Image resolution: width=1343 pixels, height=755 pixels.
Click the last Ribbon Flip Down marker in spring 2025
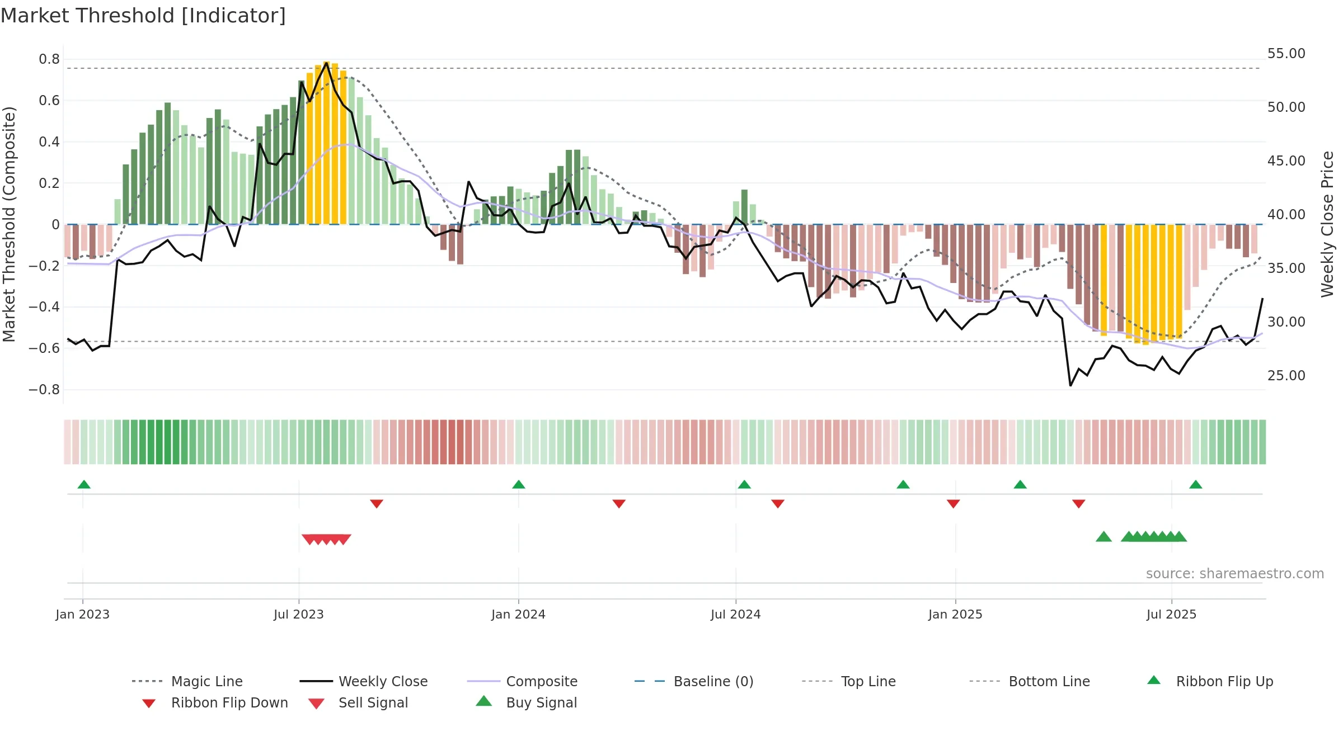click(1079, 504)
